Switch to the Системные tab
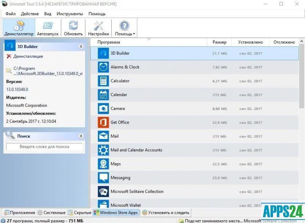The height and width of the screenshot is (223, 305). pyautogui.click(x=51, y=212)
